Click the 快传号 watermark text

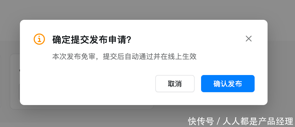coord(201,121)
